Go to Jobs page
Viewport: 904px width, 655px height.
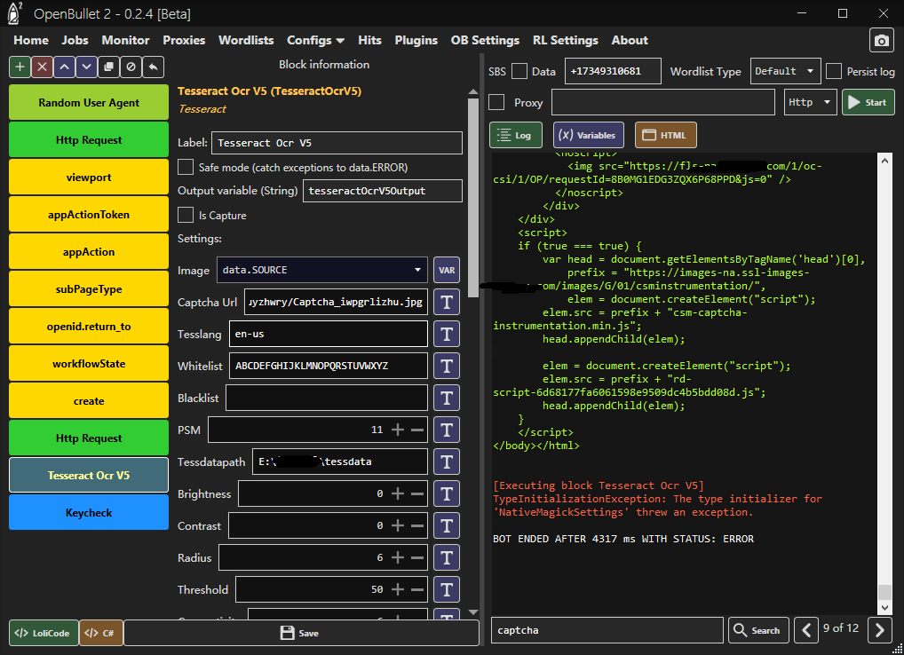tap(75, 40)
